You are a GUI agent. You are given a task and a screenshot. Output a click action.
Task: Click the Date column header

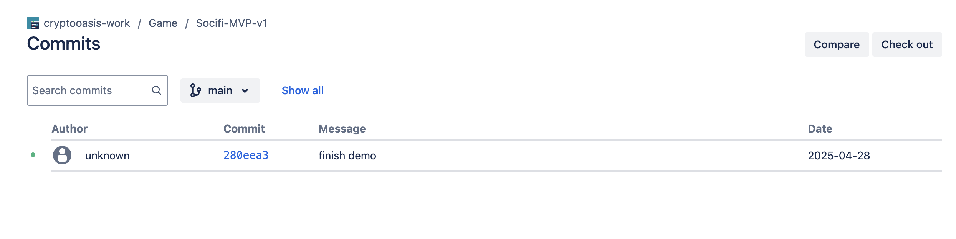pyautogui.click(x=820, y=129)
